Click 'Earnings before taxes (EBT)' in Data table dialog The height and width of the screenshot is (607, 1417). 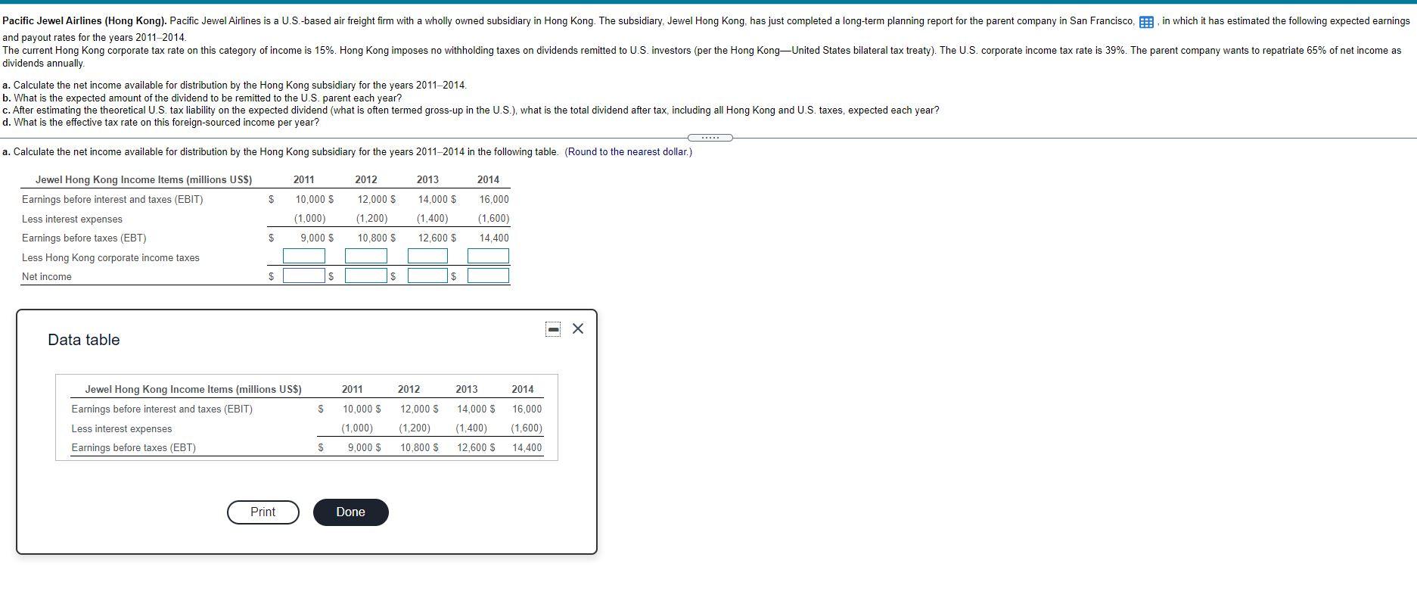click(133, 447)
